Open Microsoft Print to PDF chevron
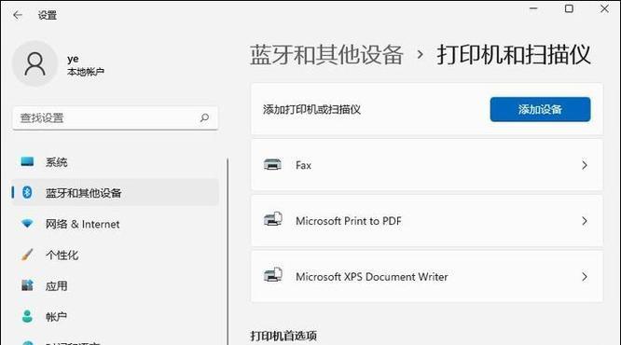Image resolution: width=621 pixels, height=345 pixels. [585, 221]
